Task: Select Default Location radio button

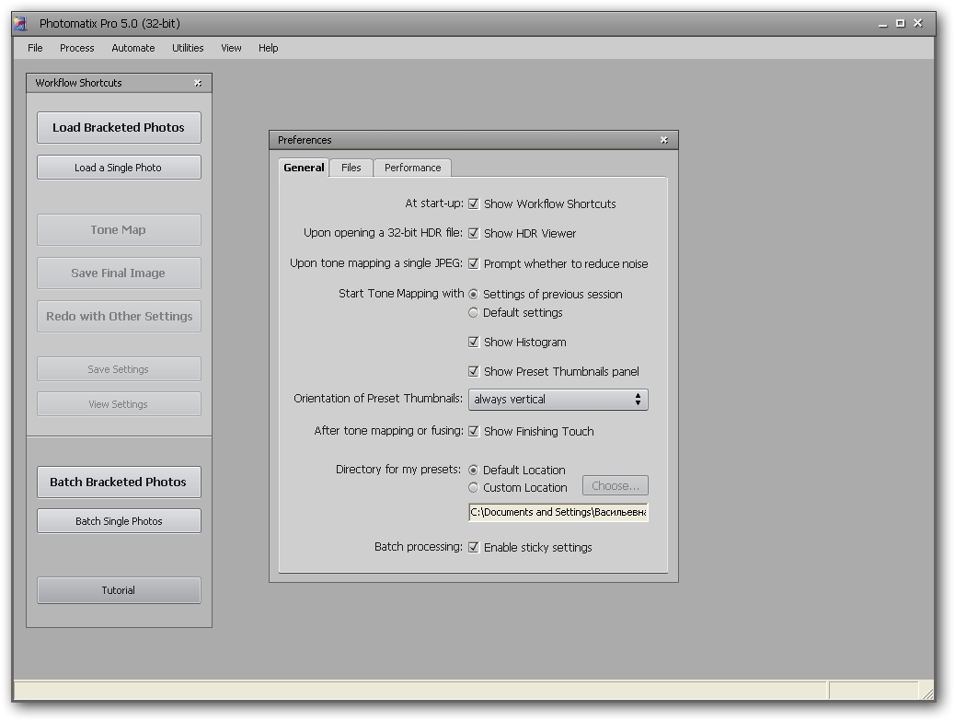Action: point(473,470)
